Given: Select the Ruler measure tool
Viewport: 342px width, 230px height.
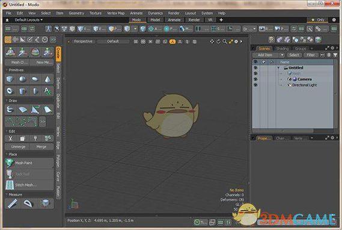Looking at the screenshot, I should tap(13, 204).
